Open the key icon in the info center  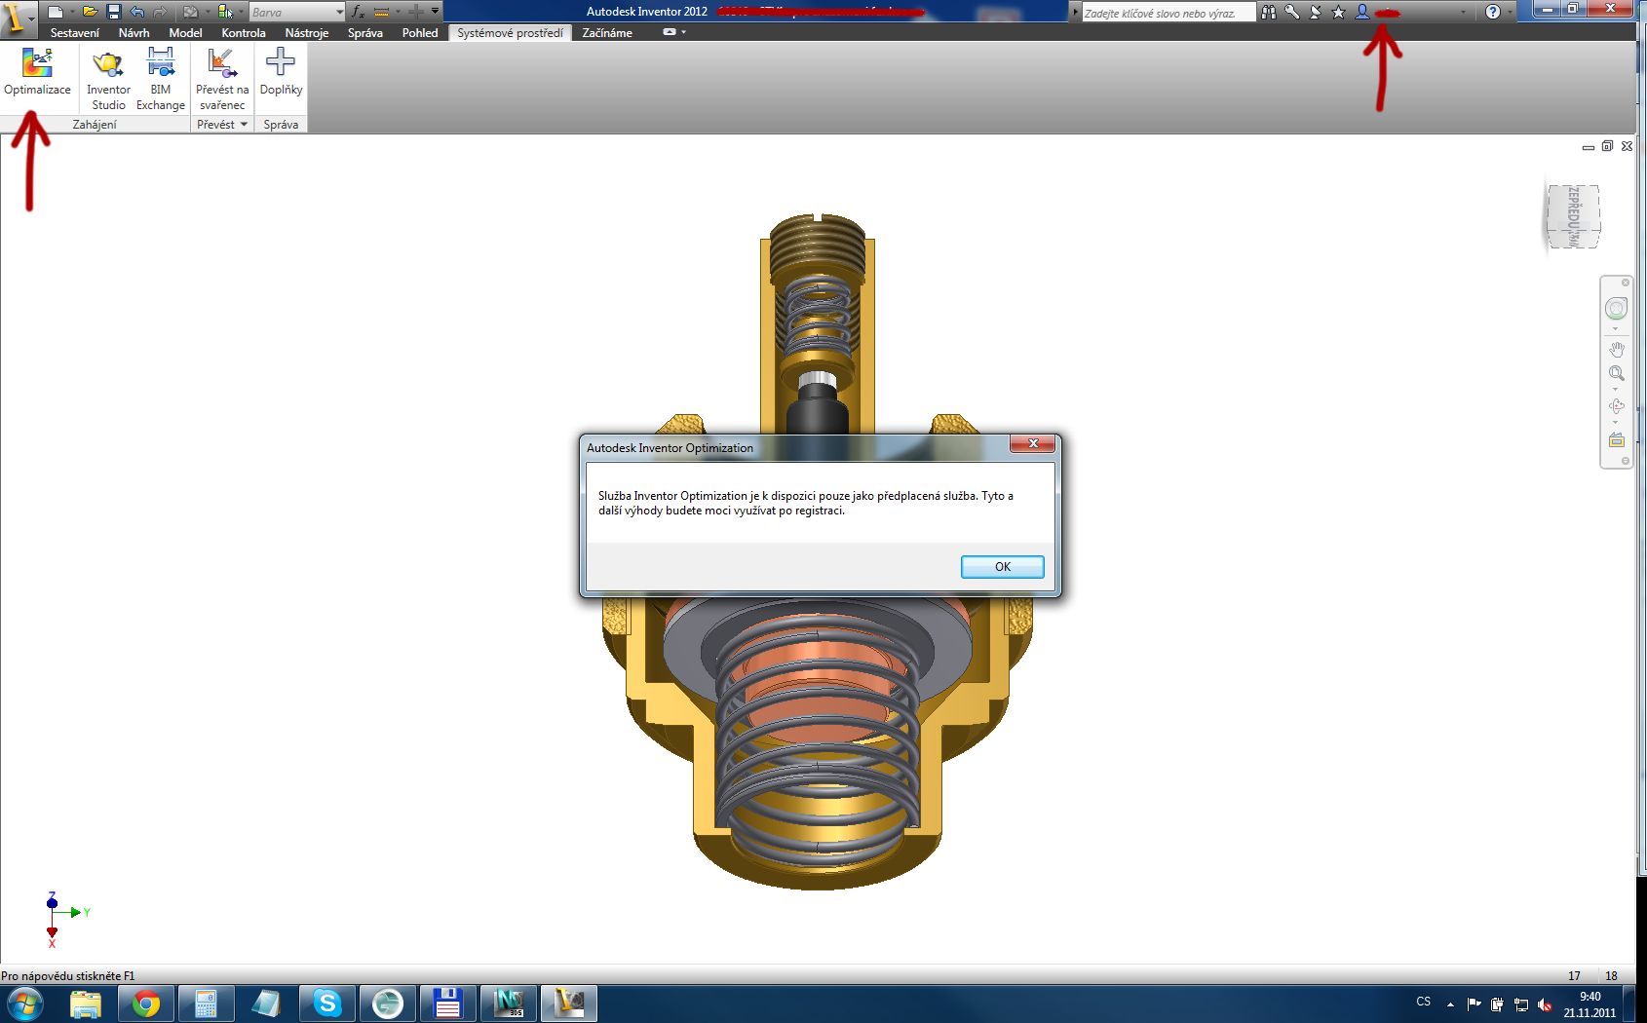pyautogui.click(x=1291, y=12)
